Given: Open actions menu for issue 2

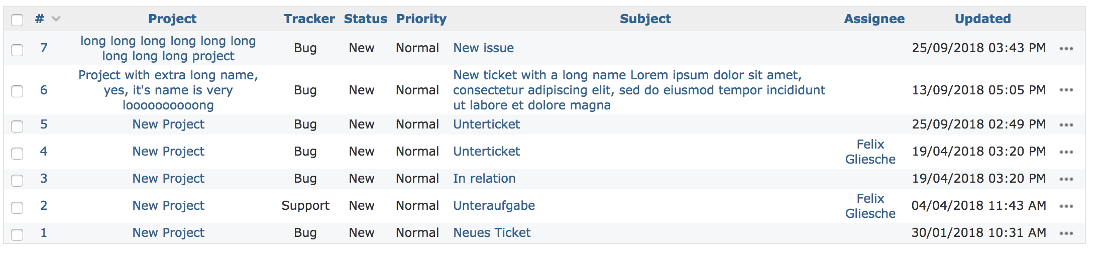Looking at the screenshot, I should click(1066, 206).
